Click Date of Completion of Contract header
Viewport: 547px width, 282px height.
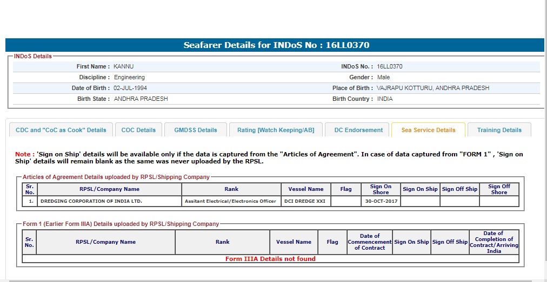click(x=494, y=242)
